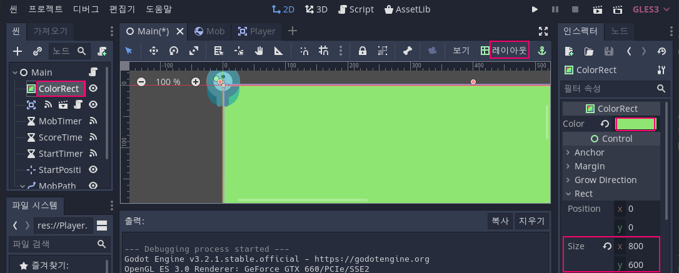This screenshot has width=679, height=273.
Task: Open the 디버그 menu
Action: (x=86, y=9)
